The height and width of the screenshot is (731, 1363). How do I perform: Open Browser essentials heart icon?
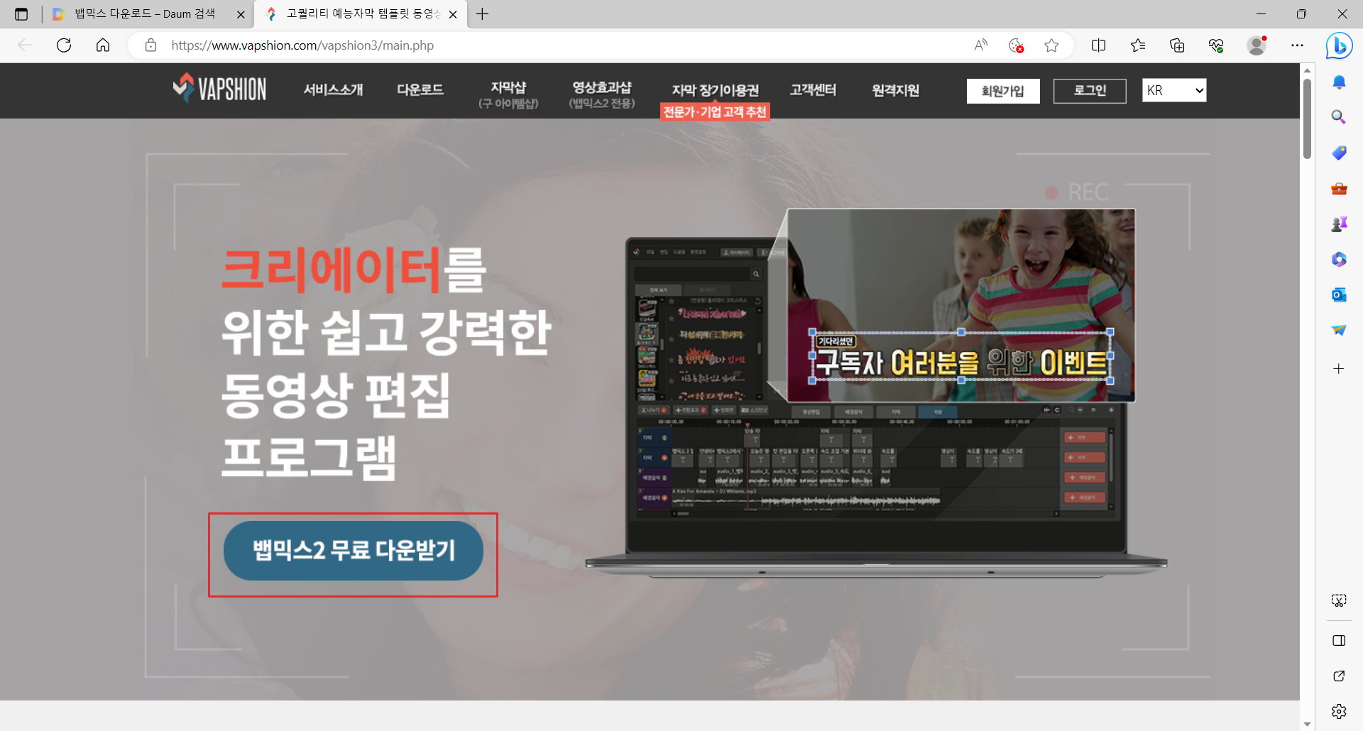1216,45
